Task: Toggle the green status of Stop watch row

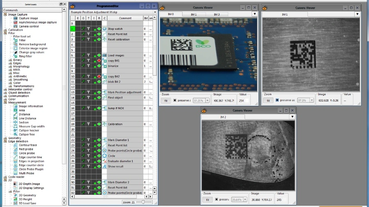Action: pyautogui.click(x=99, y=29)
